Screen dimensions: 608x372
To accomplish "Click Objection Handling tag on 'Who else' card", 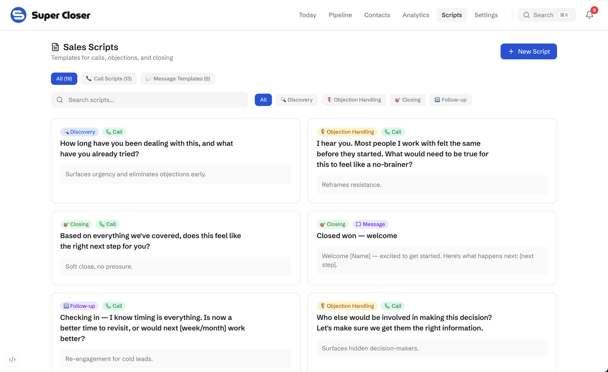I will (347, 306).
